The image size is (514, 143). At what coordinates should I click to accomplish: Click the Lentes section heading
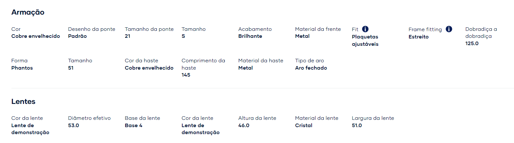coord(23,101)
